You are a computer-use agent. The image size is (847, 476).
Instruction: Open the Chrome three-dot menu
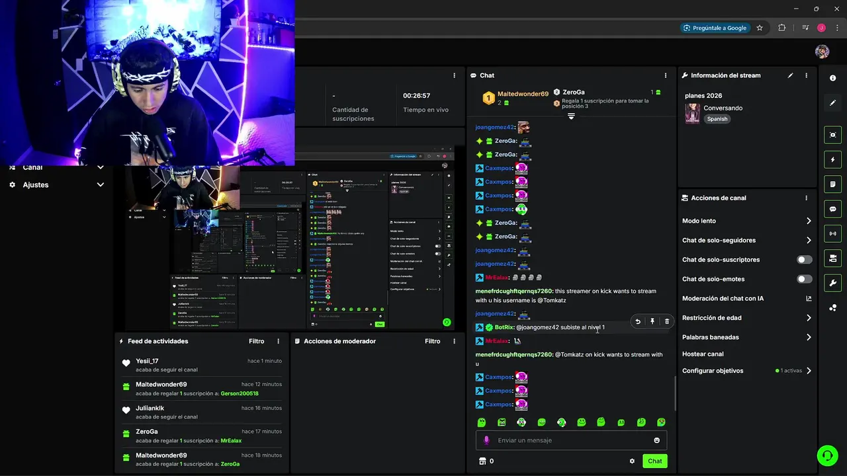click(x=837, y=28)
